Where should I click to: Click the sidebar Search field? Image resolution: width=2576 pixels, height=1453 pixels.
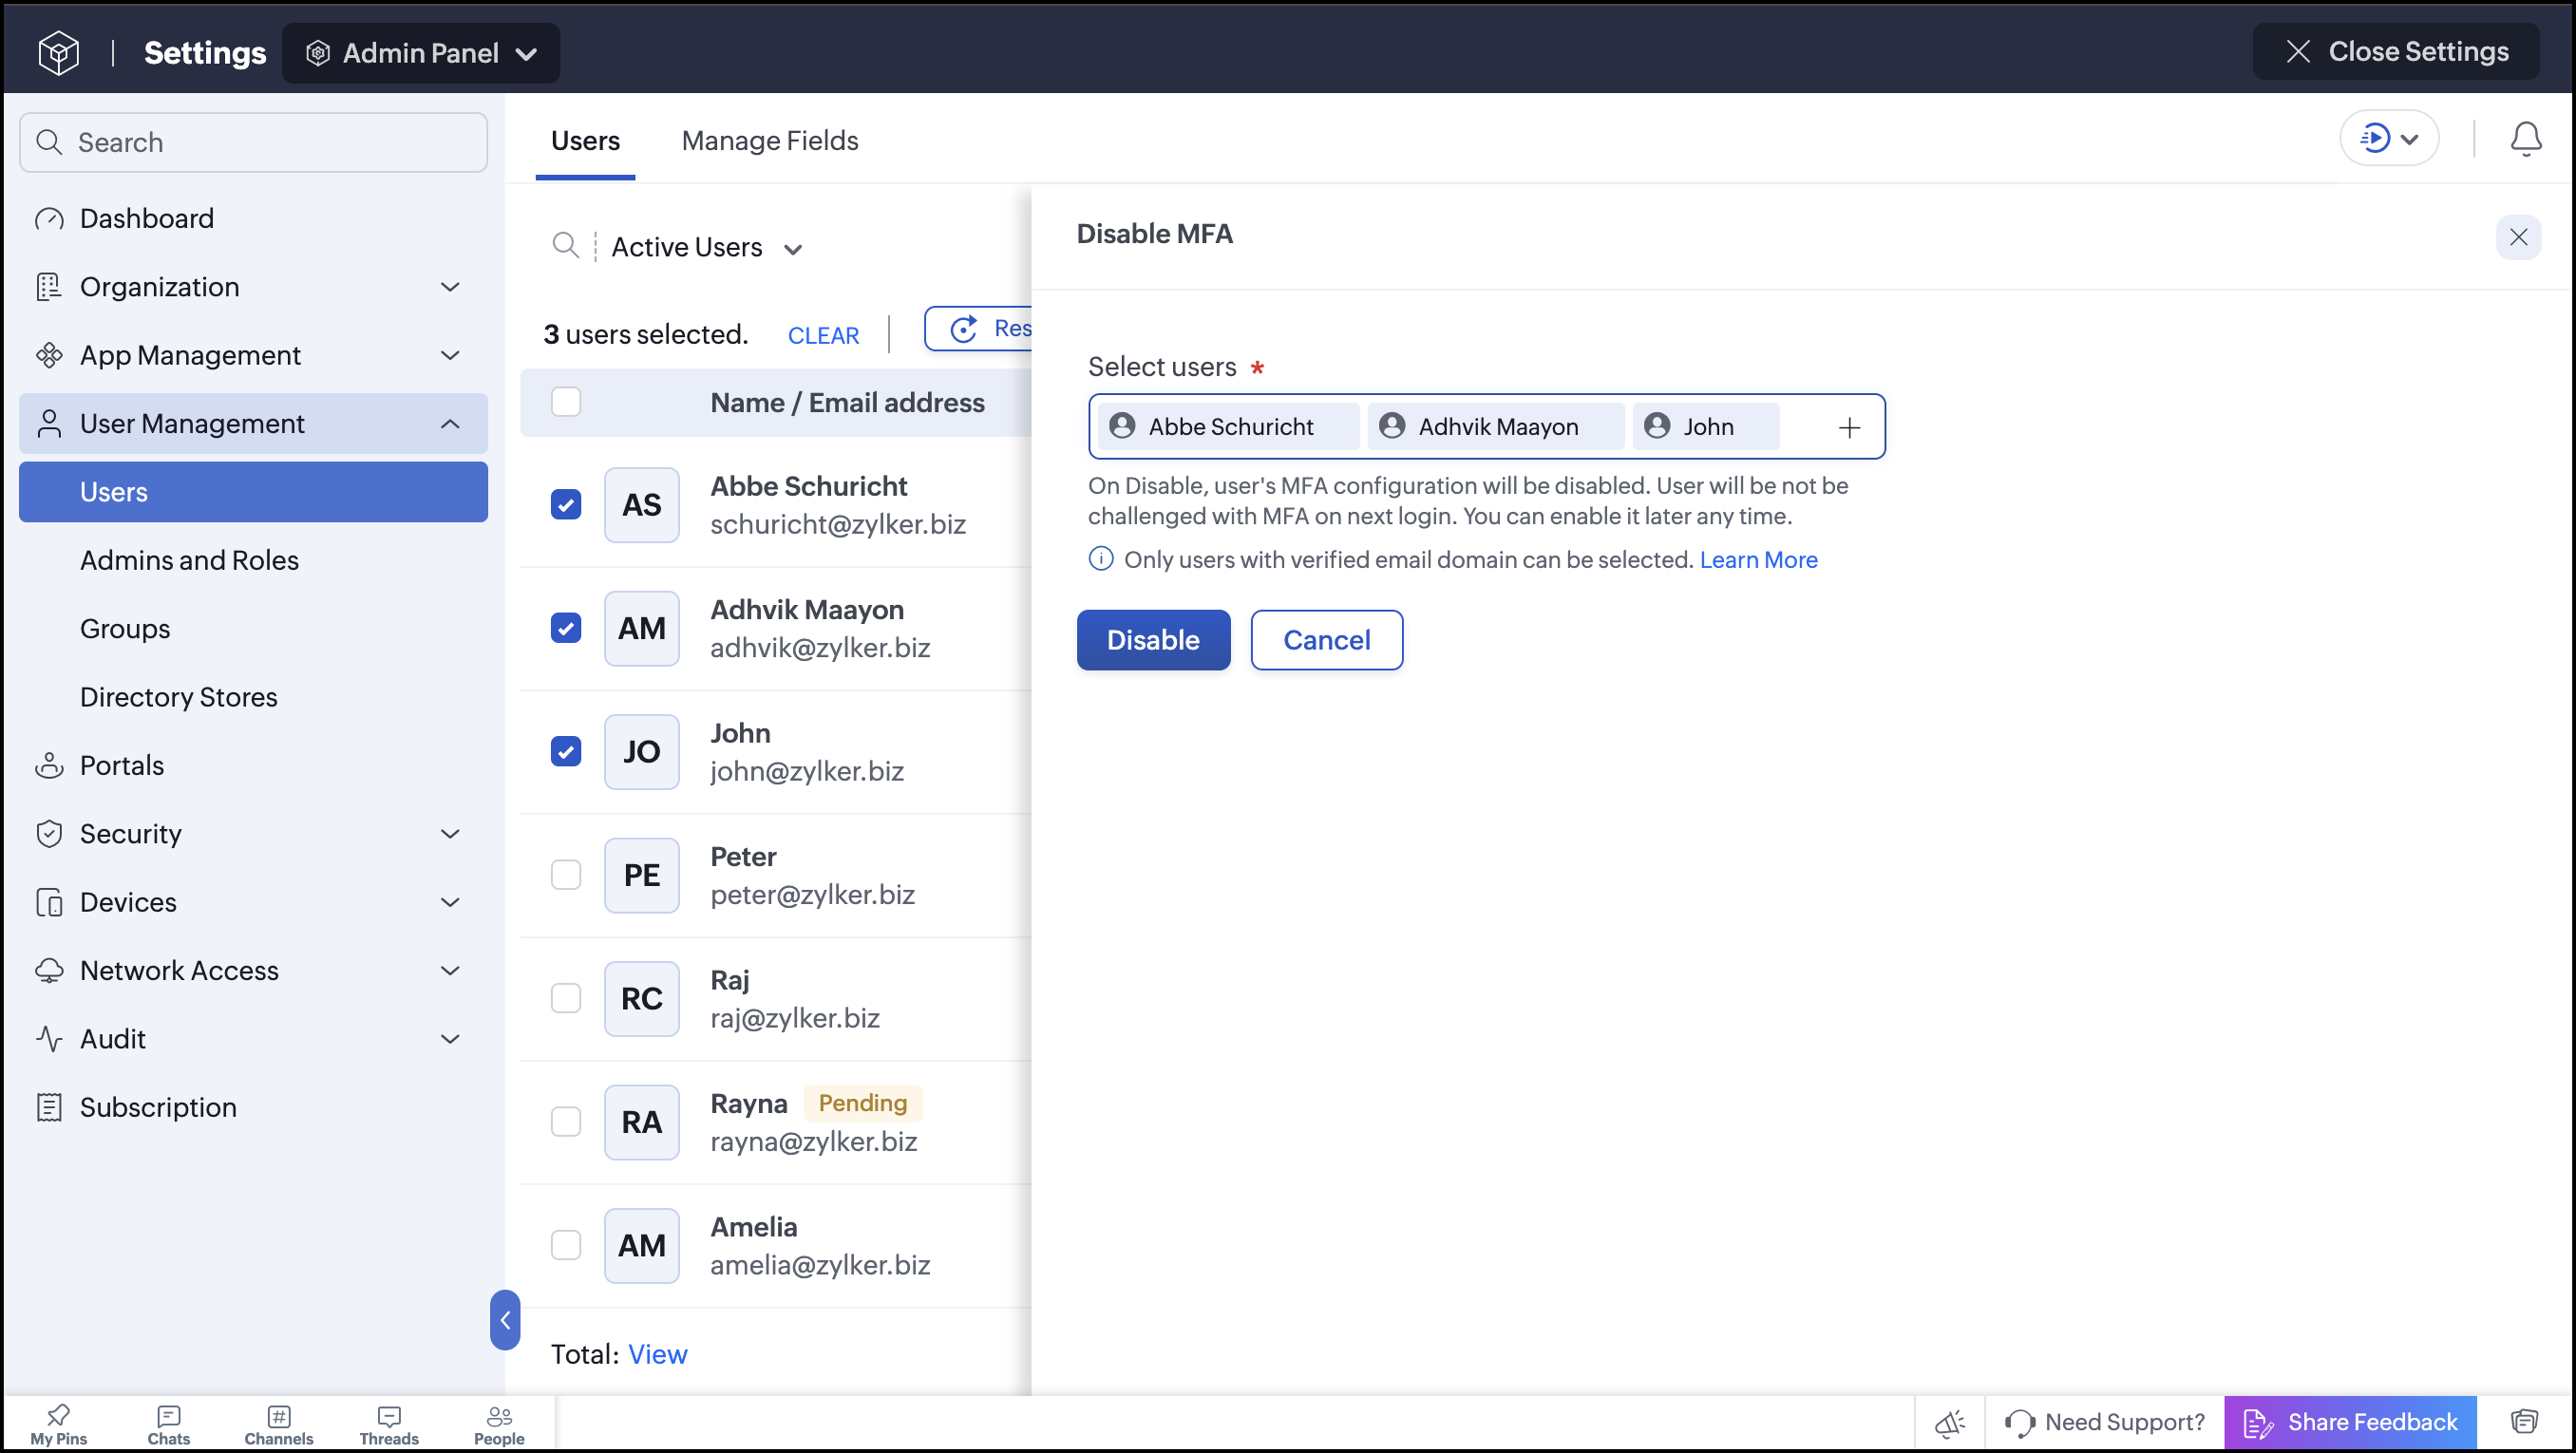(x=253, y=142)
